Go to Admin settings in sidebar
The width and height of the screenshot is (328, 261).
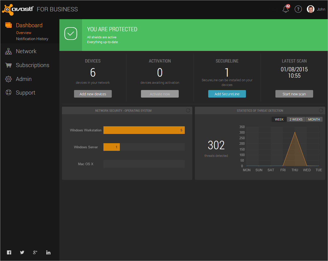click(x=24, y=79)
